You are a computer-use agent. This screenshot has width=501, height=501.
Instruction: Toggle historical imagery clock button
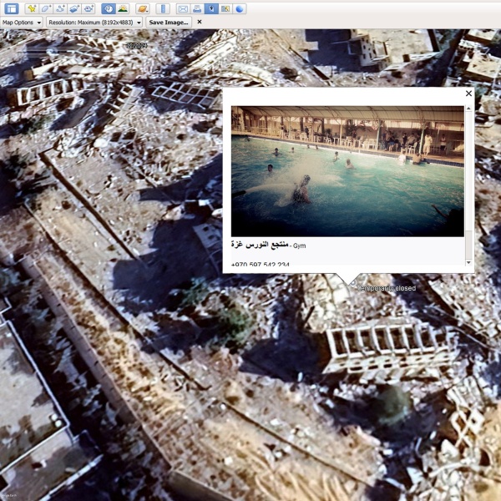(109, 8)
